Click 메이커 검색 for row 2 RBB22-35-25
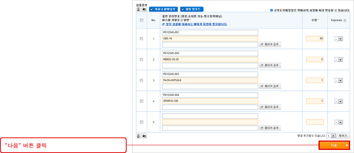354x153 pixels. 270,65
